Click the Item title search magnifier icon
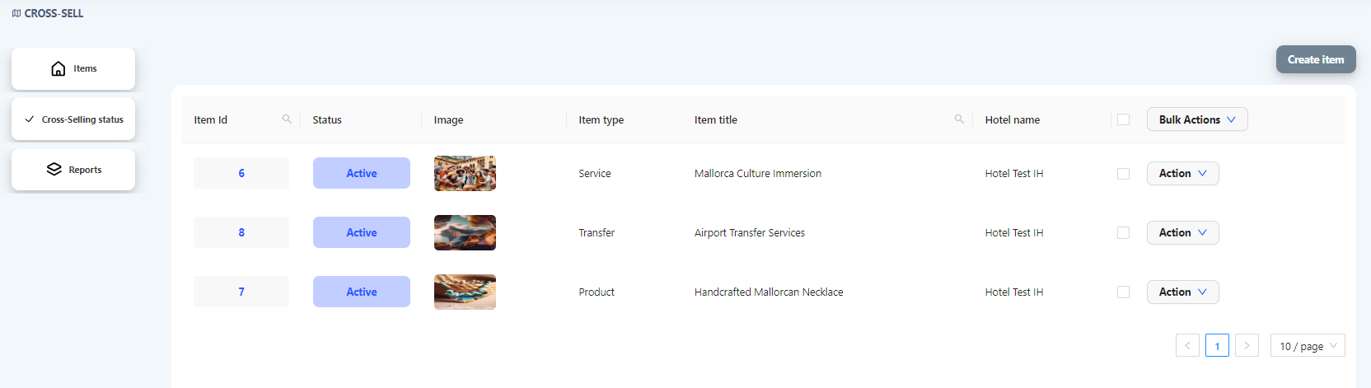The image size is (1371, 388). tap(959, 119)
